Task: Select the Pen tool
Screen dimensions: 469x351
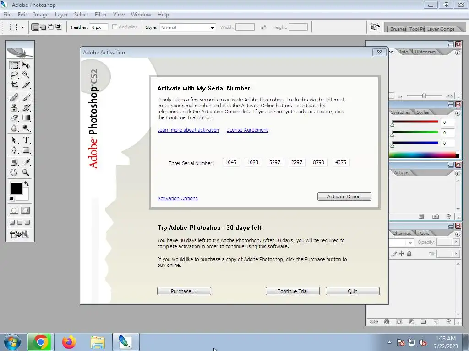Action: [14, 150]
